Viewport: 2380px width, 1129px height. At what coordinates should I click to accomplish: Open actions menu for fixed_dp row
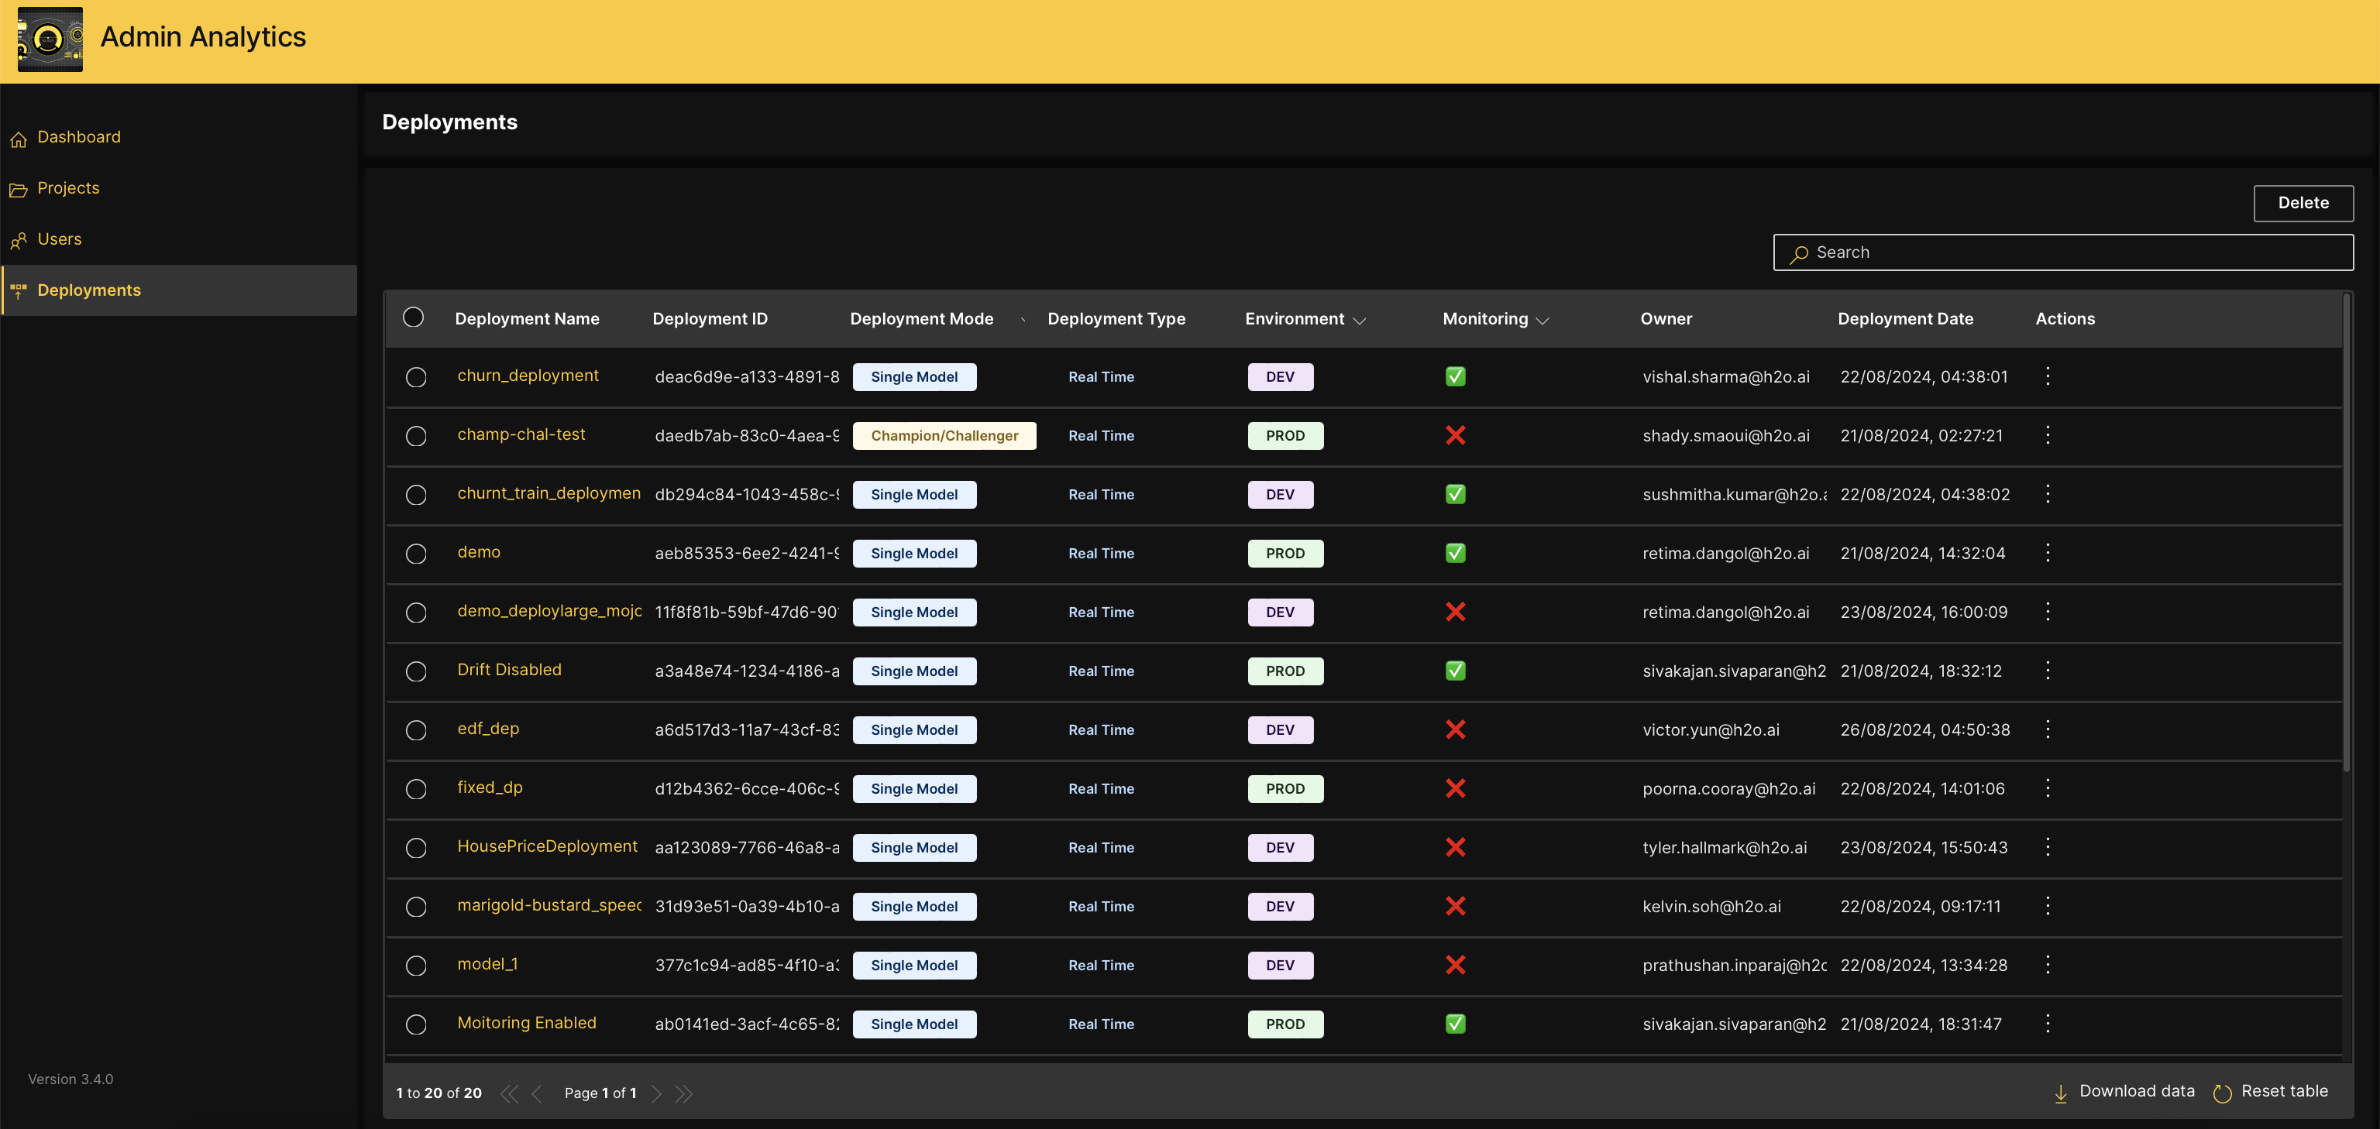click(2048, 788)
